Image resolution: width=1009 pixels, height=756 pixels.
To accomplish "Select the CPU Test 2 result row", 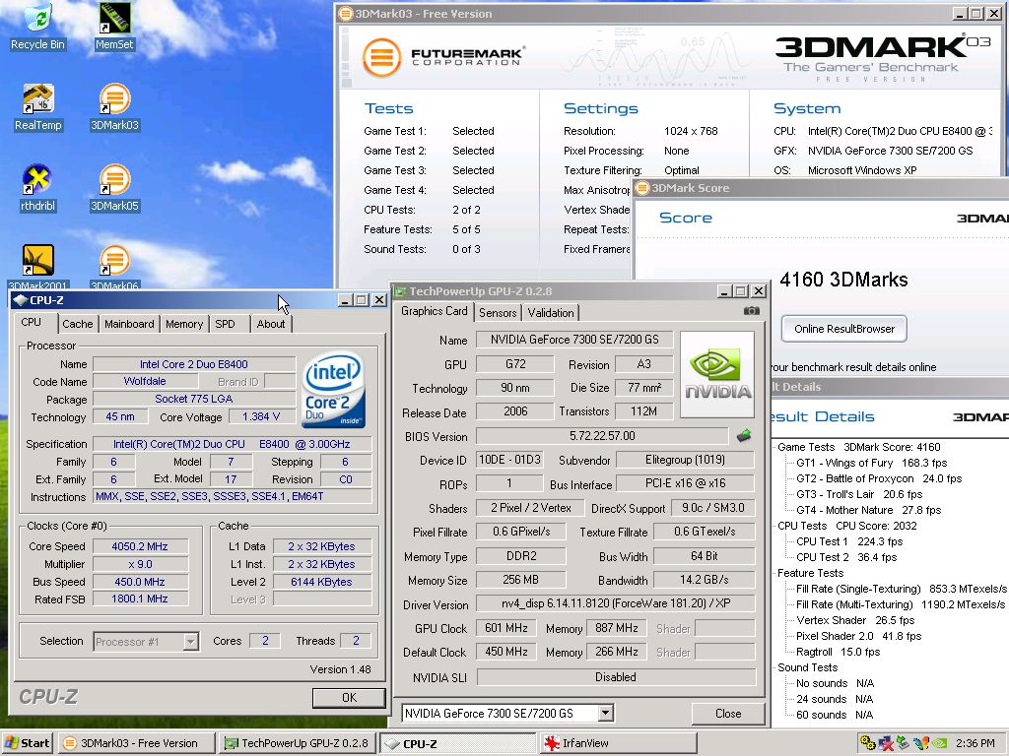I will pyautogui.click(x=846, y=557).
